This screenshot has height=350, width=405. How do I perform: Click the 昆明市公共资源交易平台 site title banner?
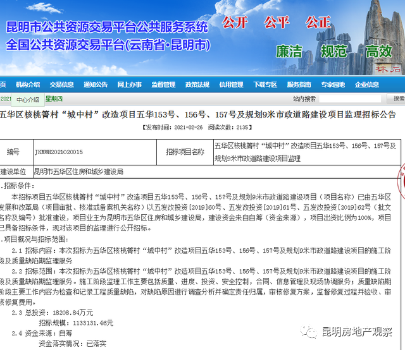107,27
